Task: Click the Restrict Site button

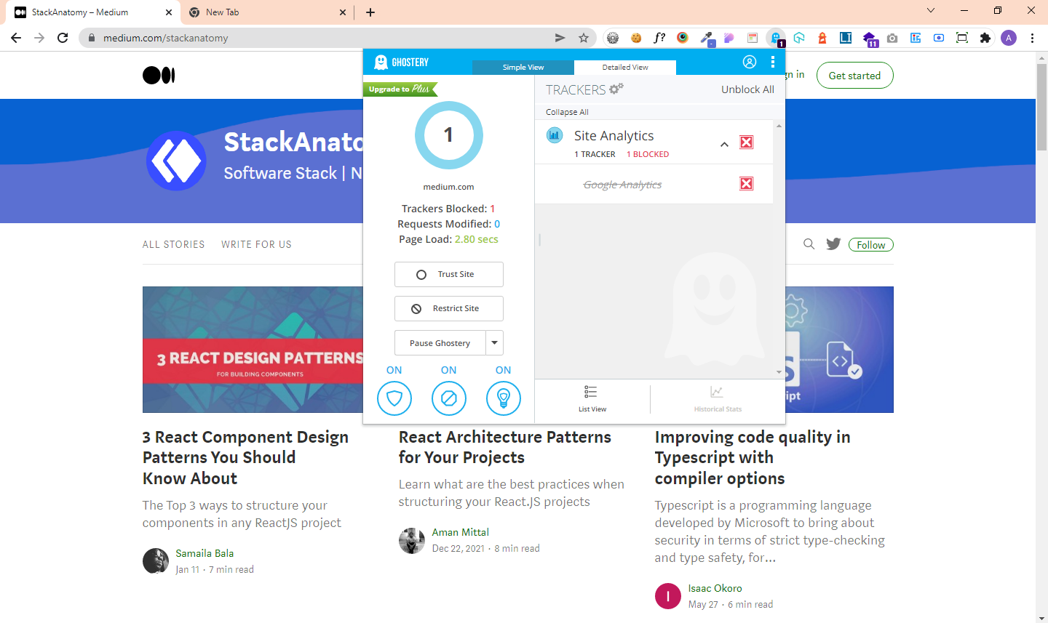Action: 449,308
